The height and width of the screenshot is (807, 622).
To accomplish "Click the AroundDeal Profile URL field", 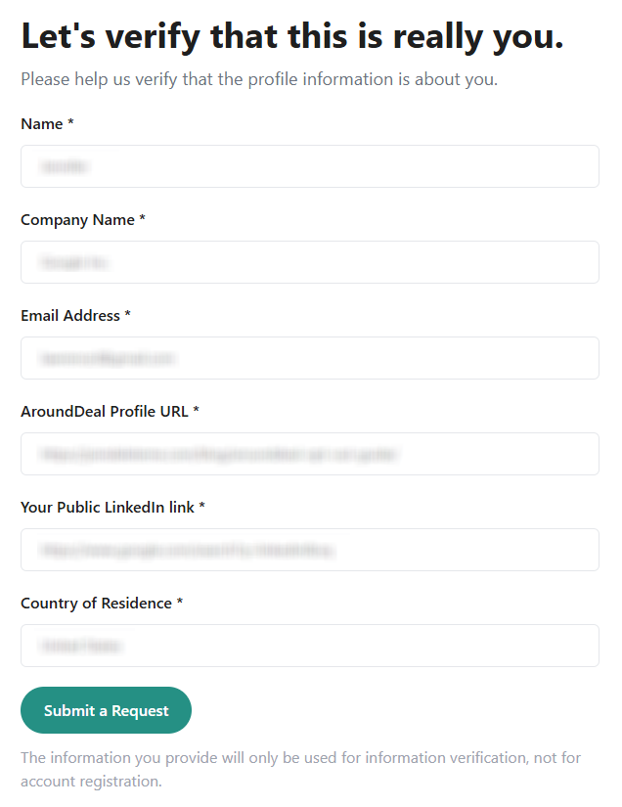I will (309, 454).
